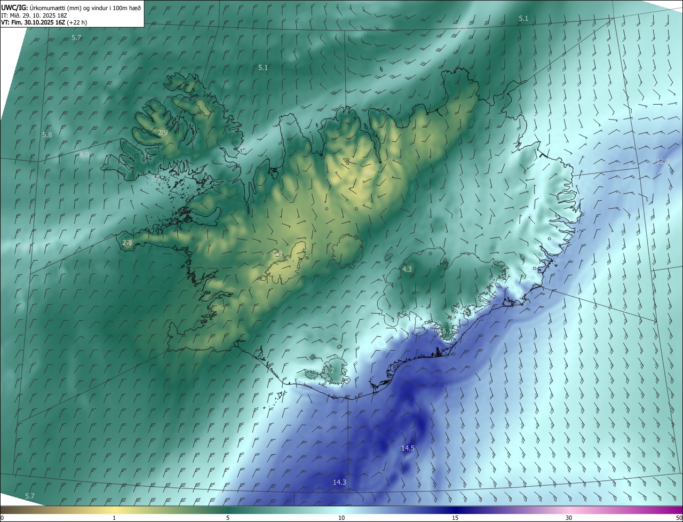This screenshot has height=522, width=683.
Task: Click the 14.5 maximum value label
Action: (408, 448)
